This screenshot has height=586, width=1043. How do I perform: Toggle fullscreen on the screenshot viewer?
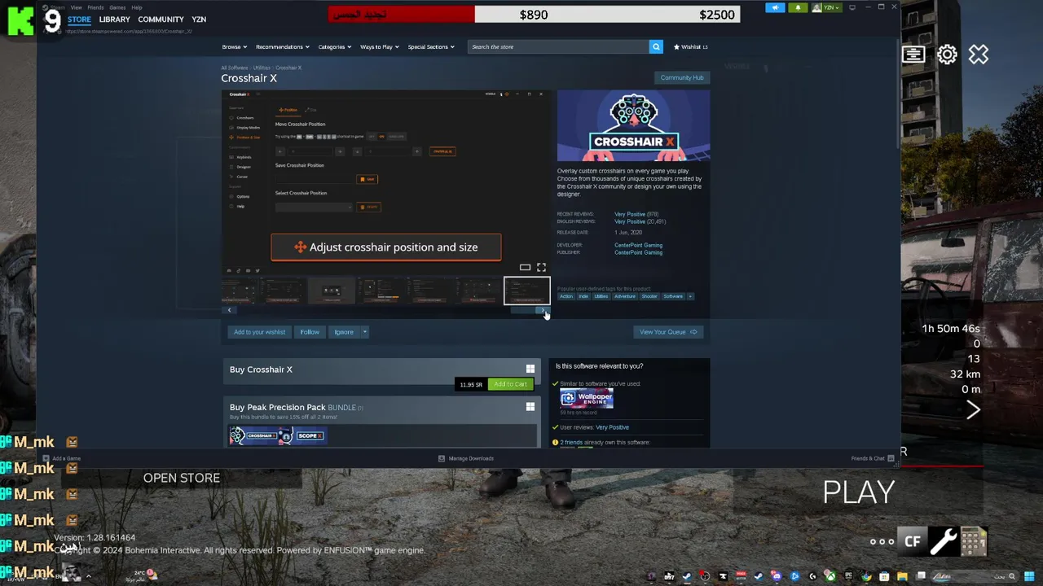point(541,267)
